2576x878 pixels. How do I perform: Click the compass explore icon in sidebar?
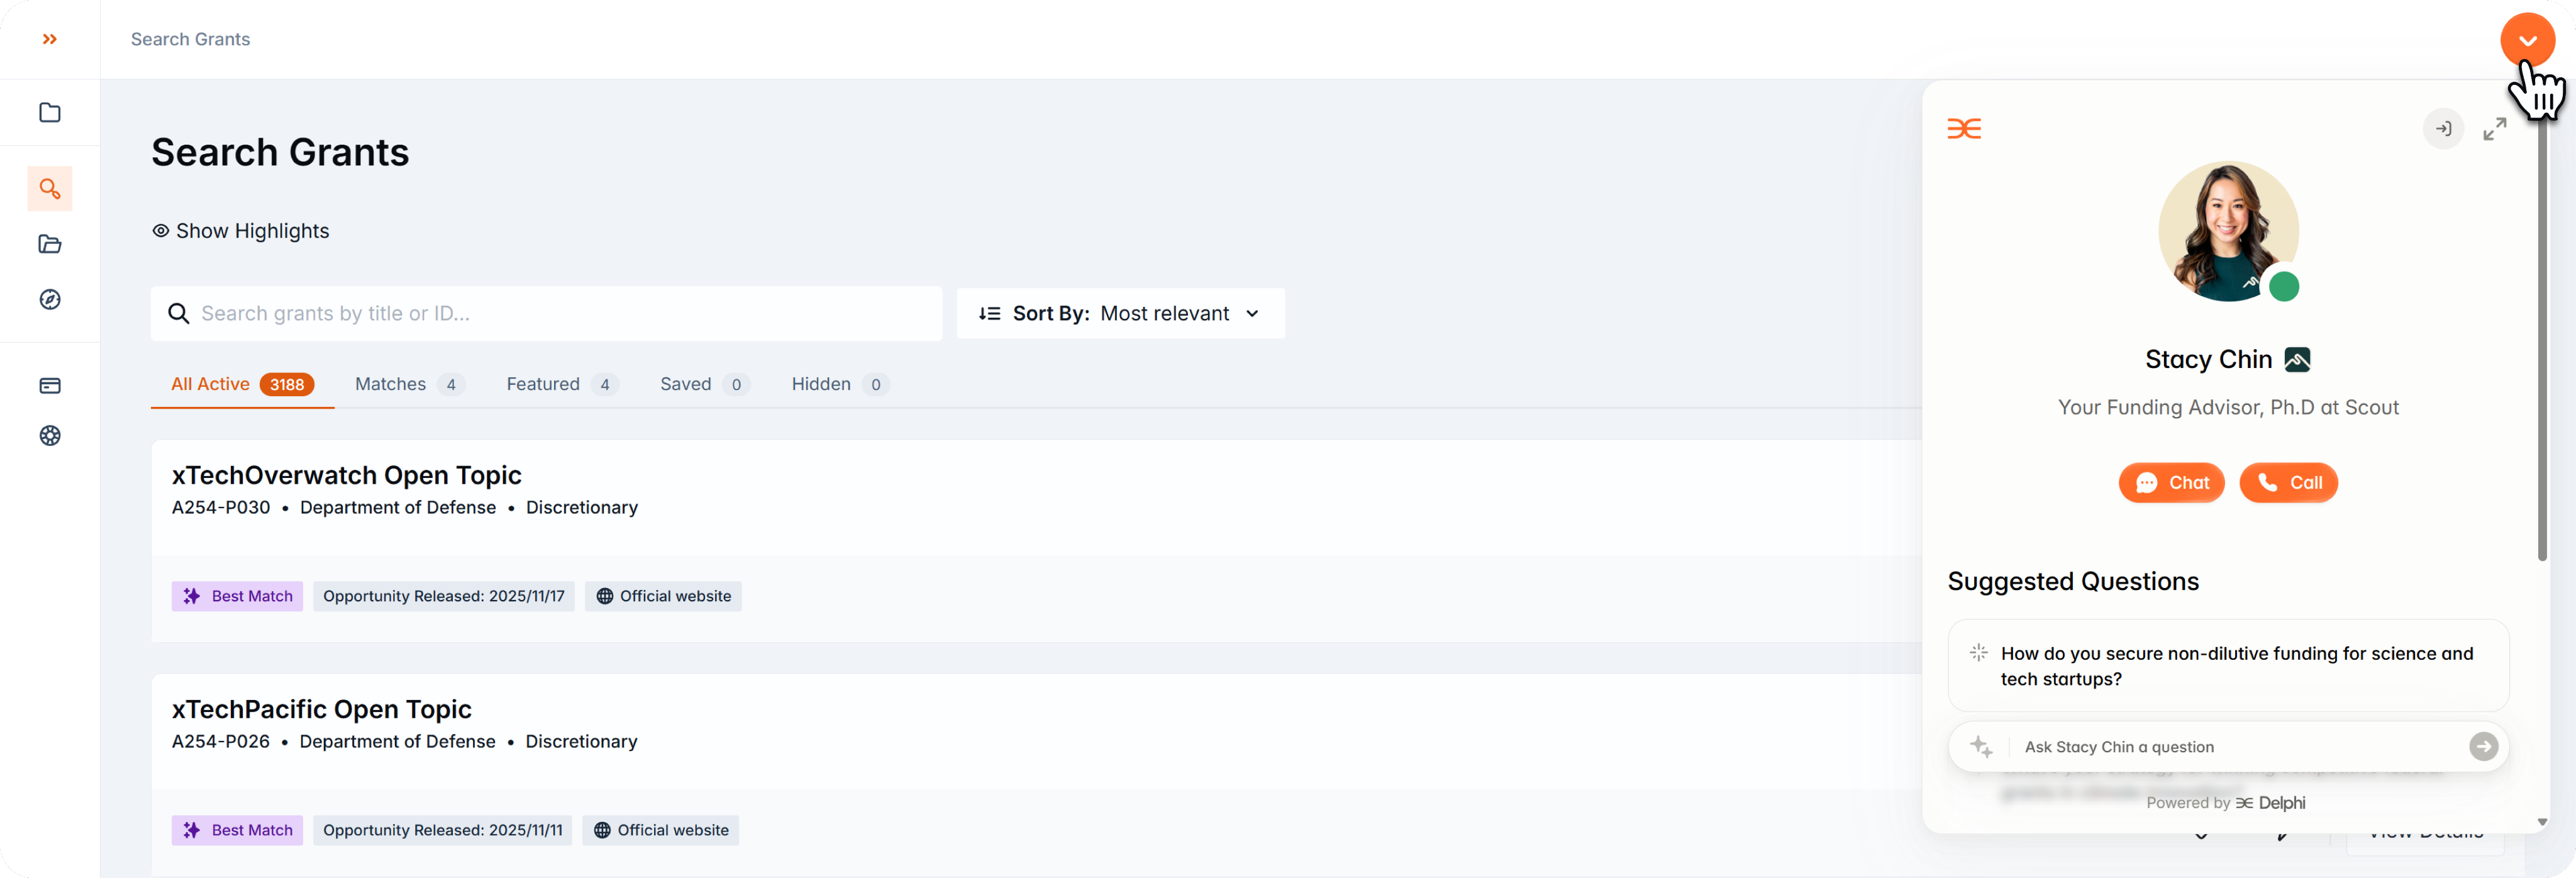click(49, 299)
